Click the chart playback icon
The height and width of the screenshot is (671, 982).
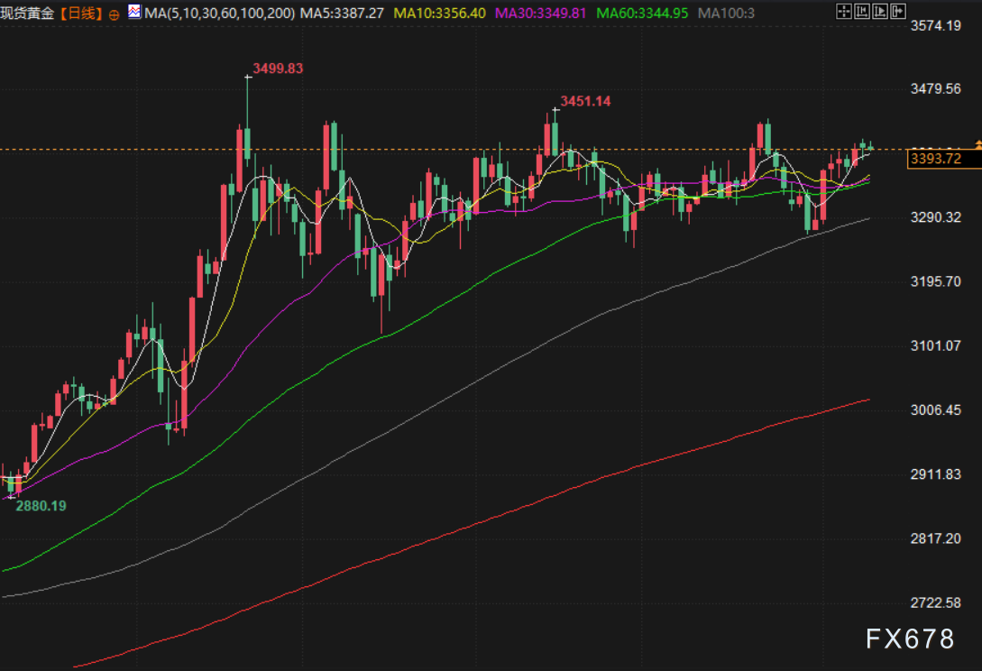pyautogui.click(x=880, y=12)
